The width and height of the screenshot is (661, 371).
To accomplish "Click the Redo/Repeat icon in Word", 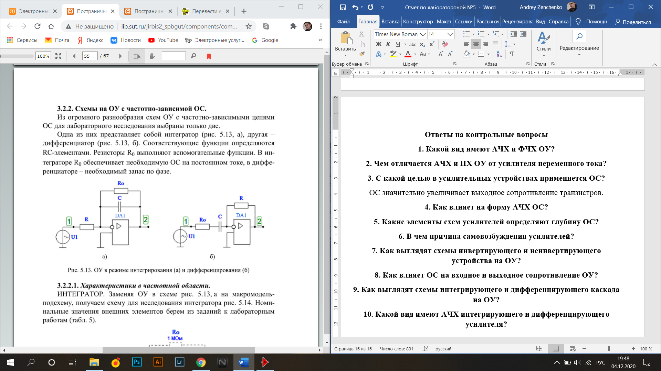I will (370, 7).
